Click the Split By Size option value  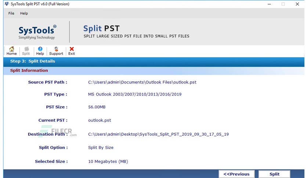(101, 147)
